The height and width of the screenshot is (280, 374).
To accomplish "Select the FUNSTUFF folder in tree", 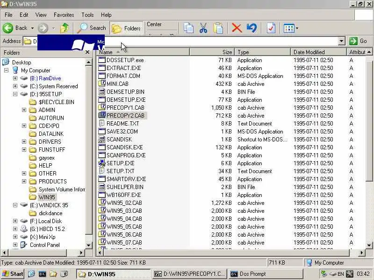I will (52, 149).
